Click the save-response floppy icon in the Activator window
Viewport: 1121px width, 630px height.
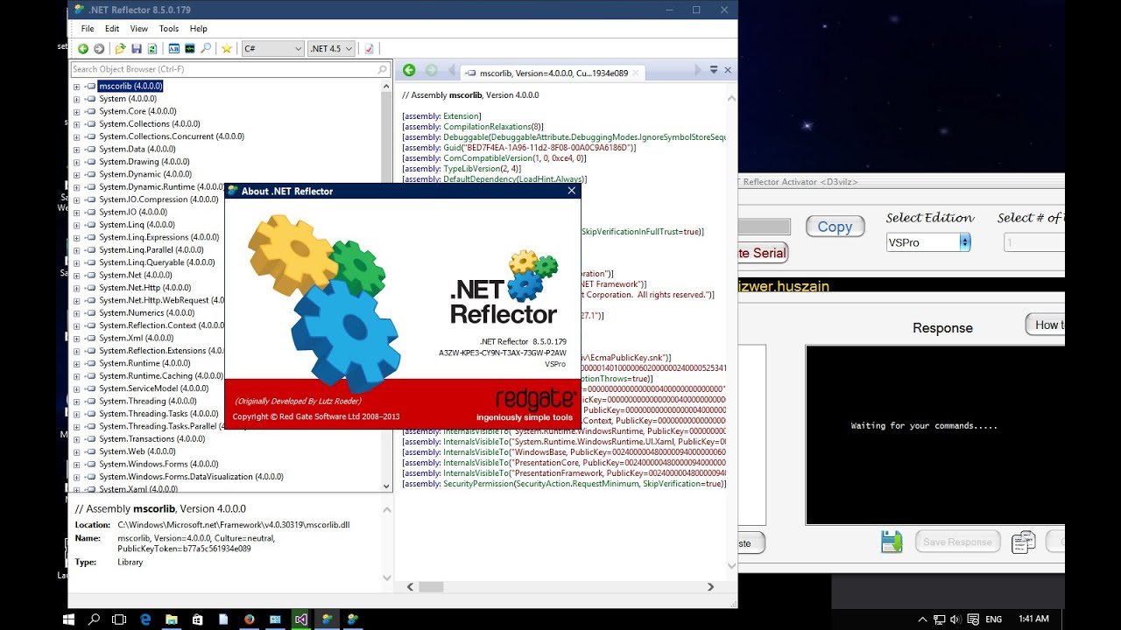tap(892, 542)
